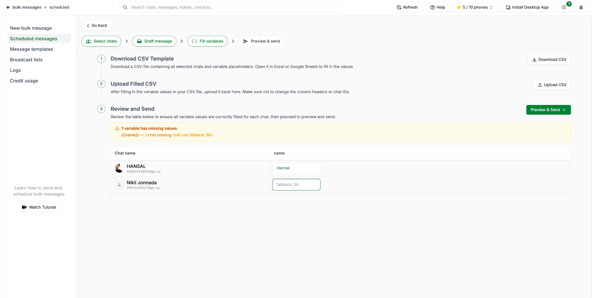Click the Nikil Jonnada chat name text
Viewport: 592px width, 298px height.
(x=142, y=183)
